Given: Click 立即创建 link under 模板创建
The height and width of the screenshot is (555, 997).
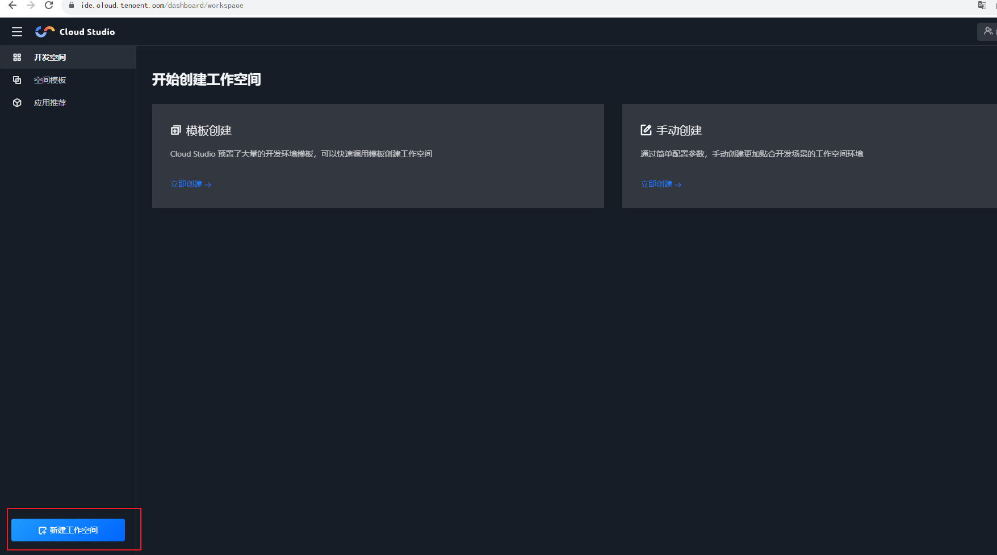Looking at the screenshot, I should pos(191,184).
